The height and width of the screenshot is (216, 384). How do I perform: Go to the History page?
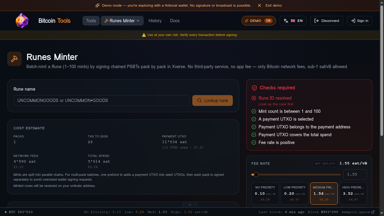tap(155, 21)
